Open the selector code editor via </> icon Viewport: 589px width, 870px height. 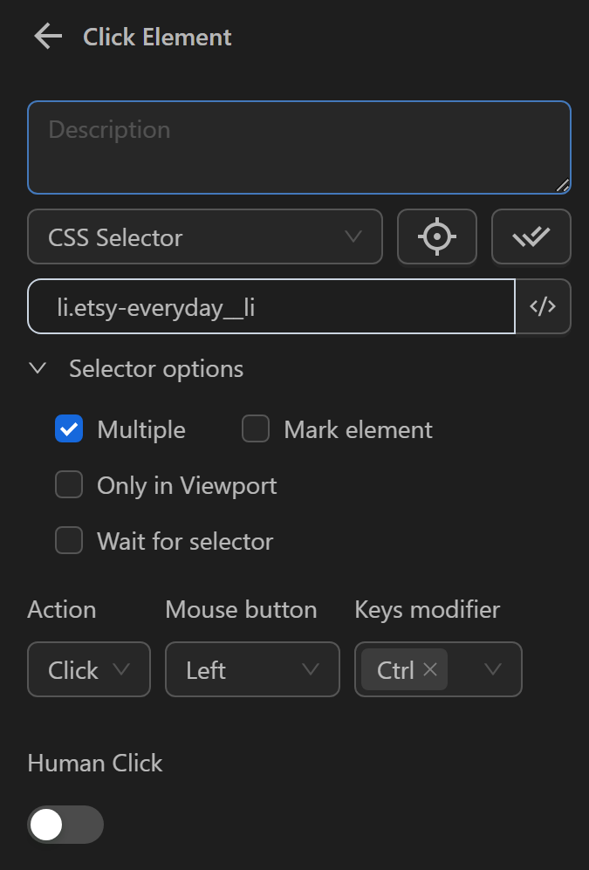tap(543, 306)
